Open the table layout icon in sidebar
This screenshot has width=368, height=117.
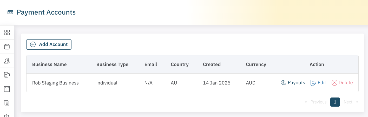7,89
